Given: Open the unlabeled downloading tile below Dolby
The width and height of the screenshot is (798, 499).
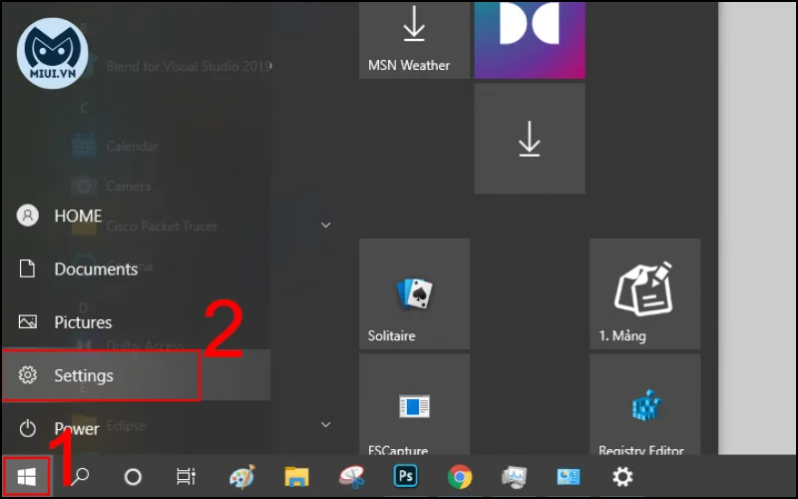Looking at the screenshot, I should coord(530,139).
